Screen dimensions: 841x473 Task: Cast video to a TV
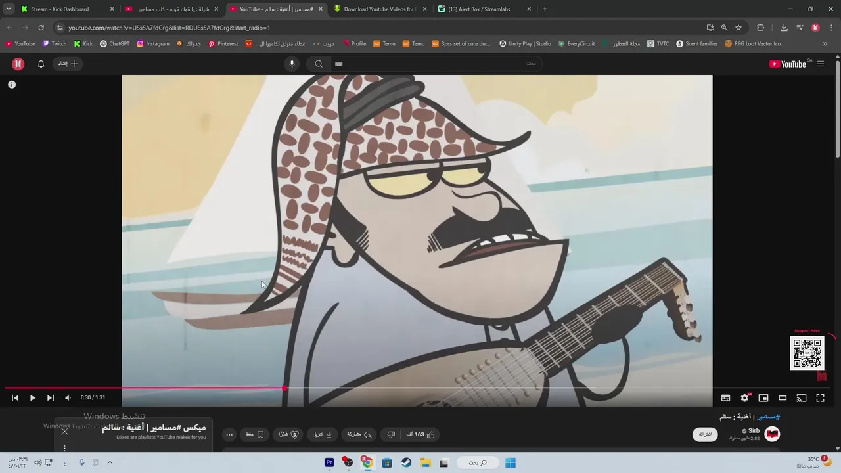click(x=802, y=397)
